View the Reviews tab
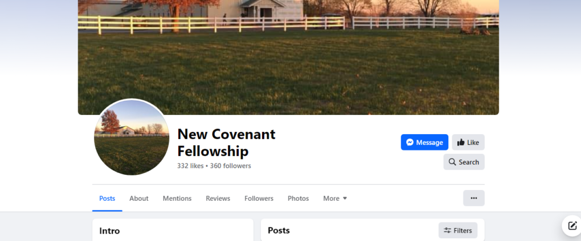The width and height of the screenshot is (581, 241). (218, 199)
